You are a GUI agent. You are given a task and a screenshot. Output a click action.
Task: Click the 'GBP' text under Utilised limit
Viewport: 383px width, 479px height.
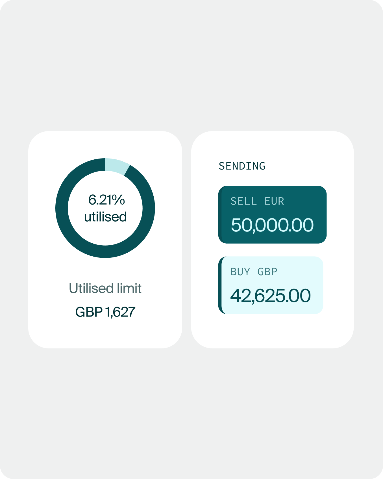click(x=89, y=312)
